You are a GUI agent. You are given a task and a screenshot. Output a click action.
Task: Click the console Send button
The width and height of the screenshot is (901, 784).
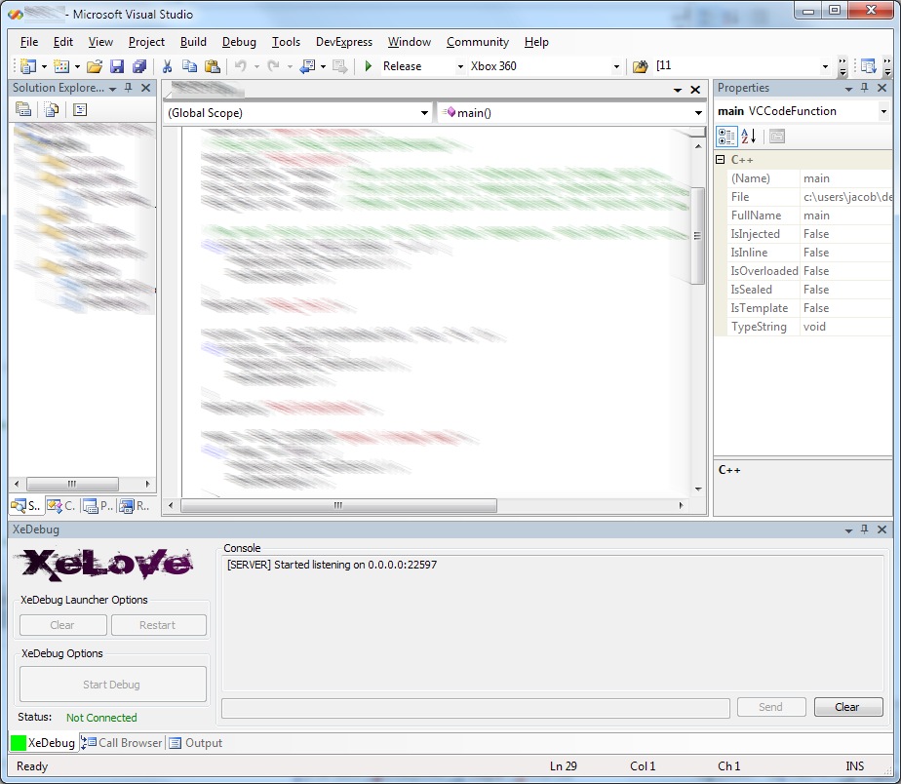[771, 707]
